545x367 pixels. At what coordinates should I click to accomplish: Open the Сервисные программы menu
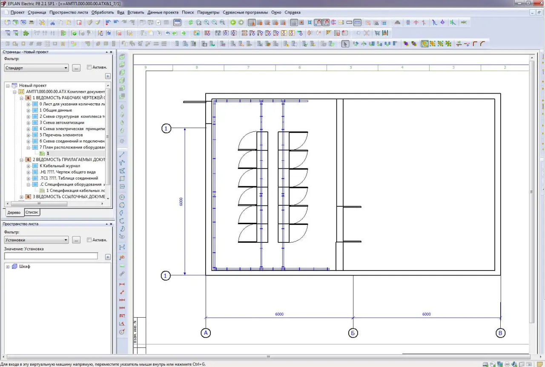tap(246, 12)
